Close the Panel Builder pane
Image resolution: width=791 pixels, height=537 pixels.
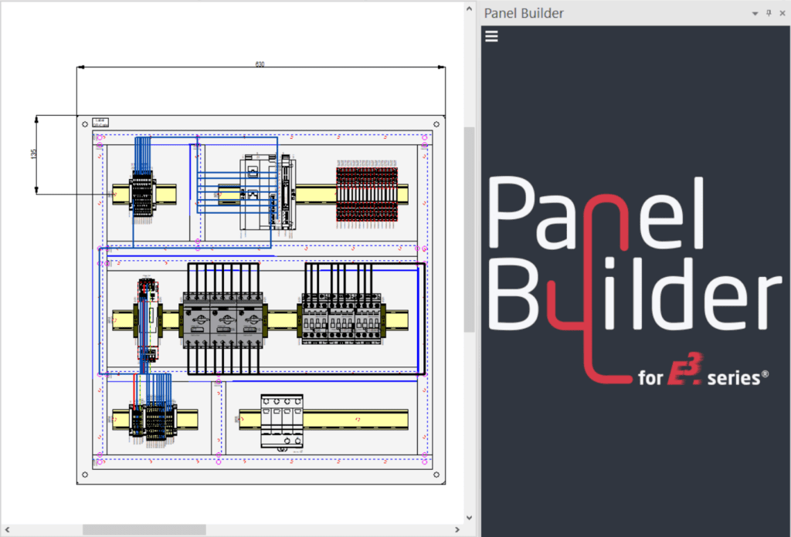point(783,13)
